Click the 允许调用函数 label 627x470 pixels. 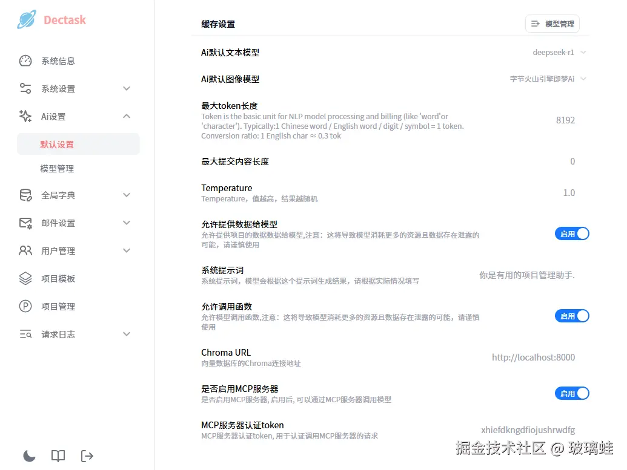[227, 307]
